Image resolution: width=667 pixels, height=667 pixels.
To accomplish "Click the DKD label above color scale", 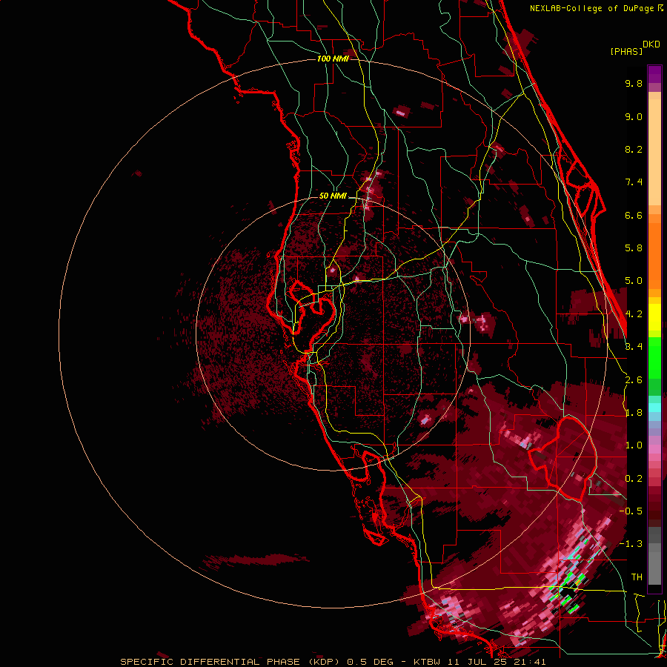I will (651, 44).
